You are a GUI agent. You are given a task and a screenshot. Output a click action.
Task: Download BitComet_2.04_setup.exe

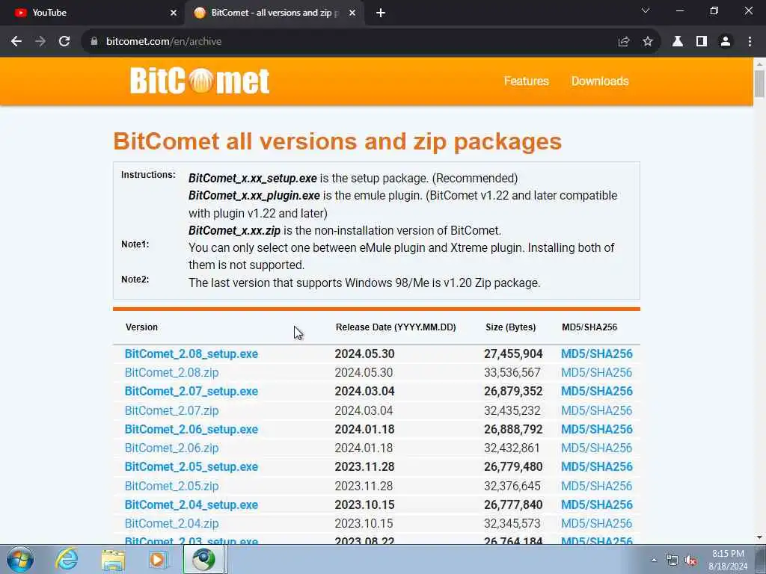click(x=191, y=505)
